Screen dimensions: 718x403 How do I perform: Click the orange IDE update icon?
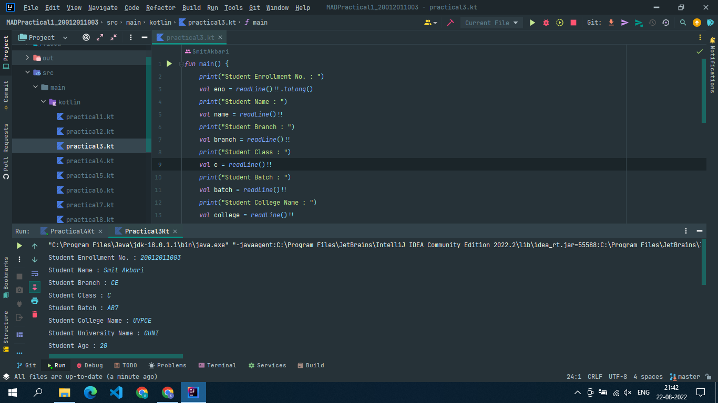click(x=697, y=23)
